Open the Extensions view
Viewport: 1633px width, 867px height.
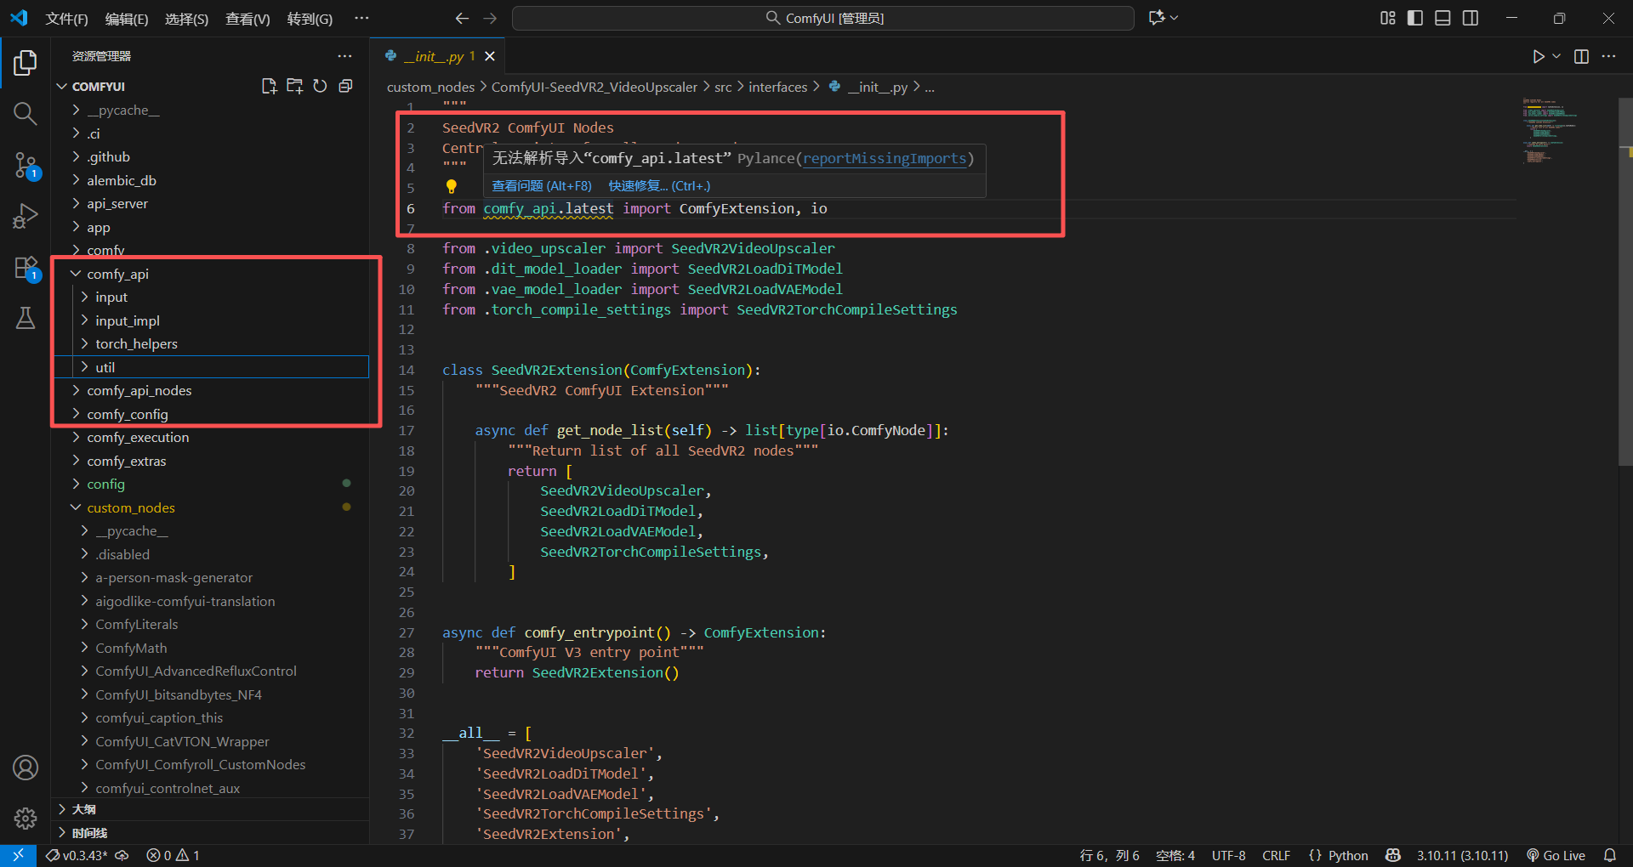click(x=26, y=268)
